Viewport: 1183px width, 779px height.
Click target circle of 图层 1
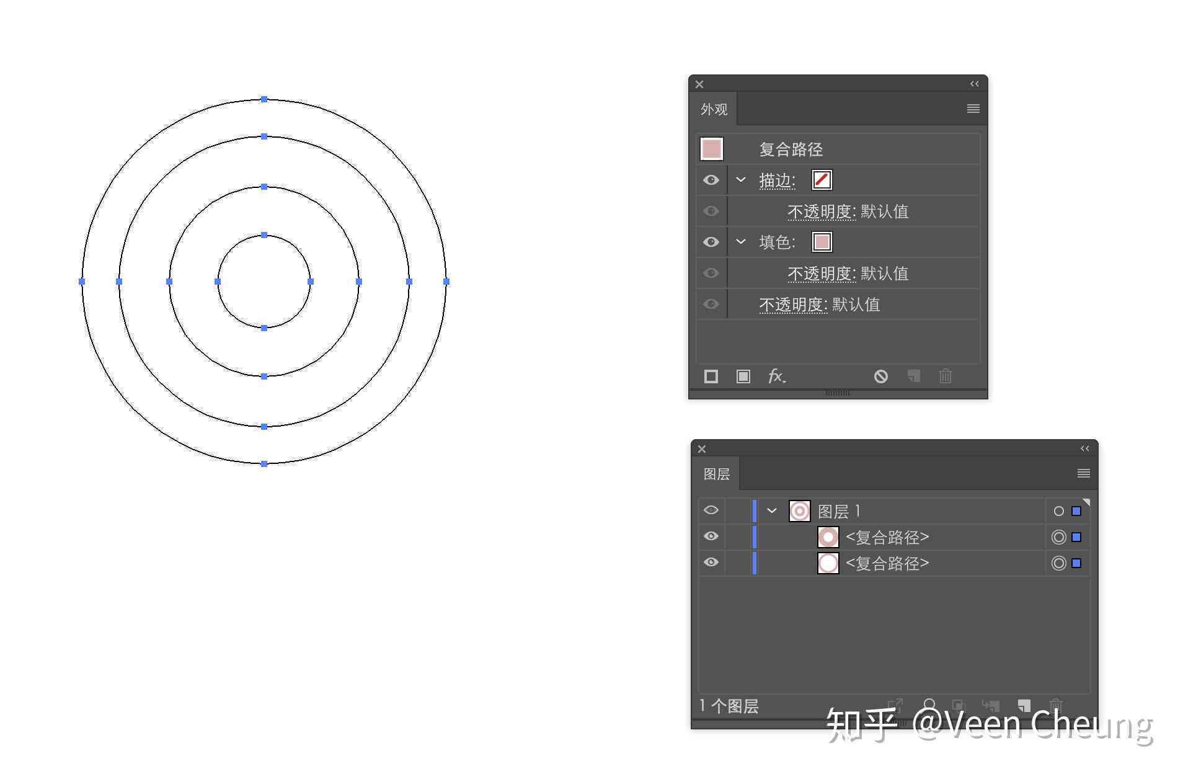pos(1059,511)
